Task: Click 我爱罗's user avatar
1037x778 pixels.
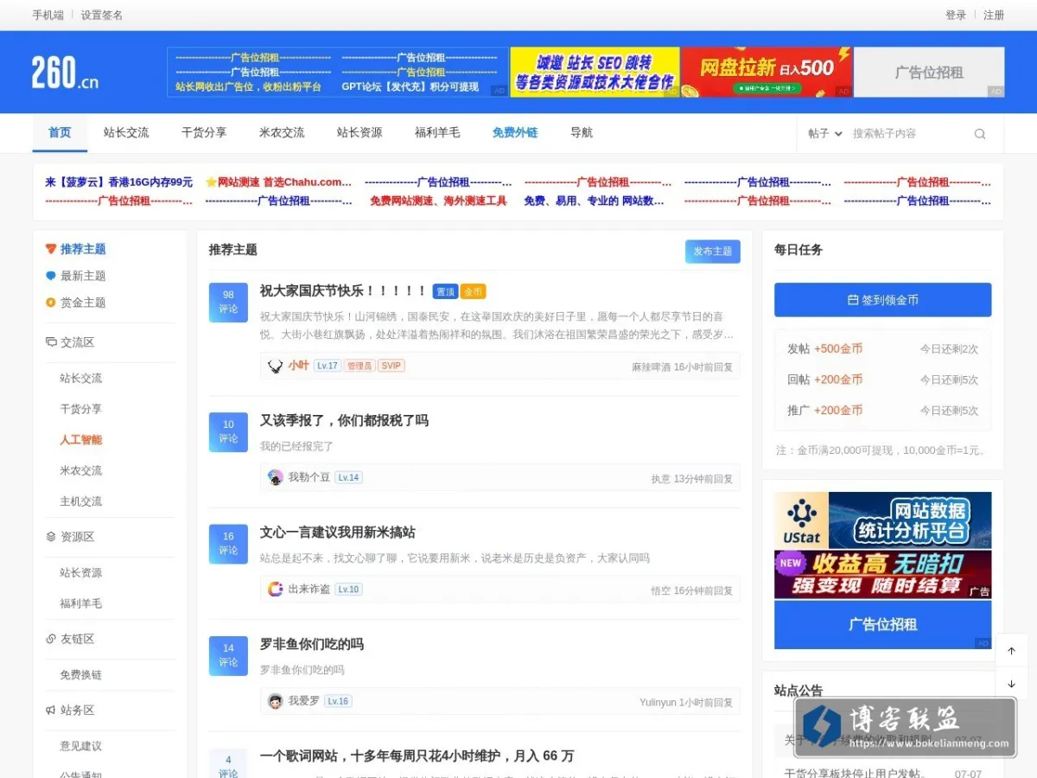Action: 276,701
